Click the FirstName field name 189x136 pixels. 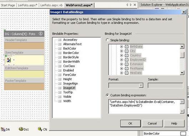click(137, 69)
